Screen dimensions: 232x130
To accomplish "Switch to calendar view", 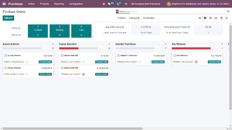I will click(221, 18).
